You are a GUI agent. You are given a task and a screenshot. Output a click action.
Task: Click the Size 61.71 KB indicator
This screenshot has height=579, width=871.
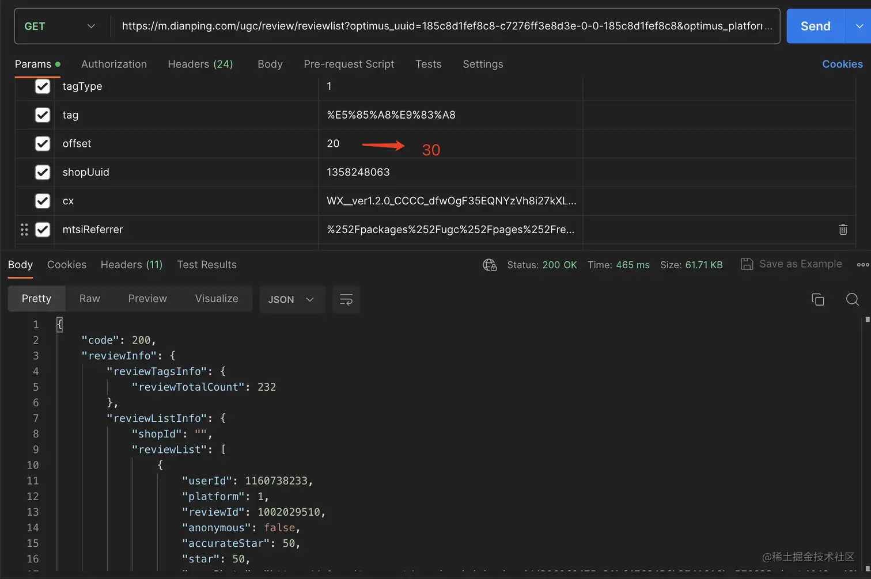(691, 265)
